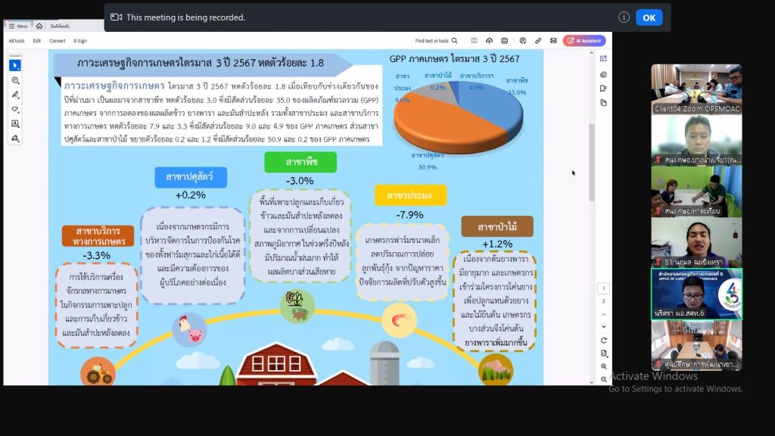Dismiss recording notice with OK button
This screenshot has width=775, height=436.
[x=649, y=17]
